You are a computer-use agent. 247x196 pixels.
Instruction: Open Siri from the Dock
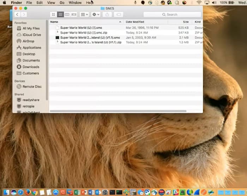(x=13, y=192)
